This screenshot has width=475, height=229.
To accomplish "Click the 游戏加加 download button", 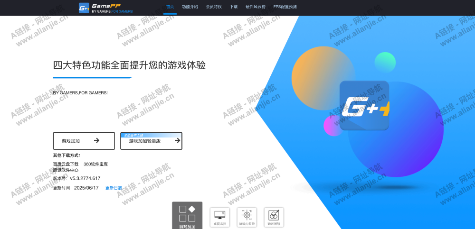I will click(x=84, y=141).
